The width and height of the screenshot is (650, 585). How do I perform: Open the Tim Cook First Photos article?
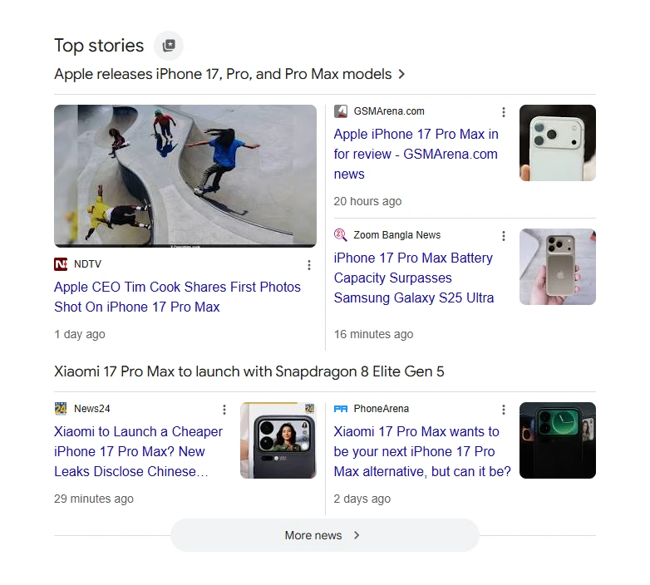click(x=177, y=297)
